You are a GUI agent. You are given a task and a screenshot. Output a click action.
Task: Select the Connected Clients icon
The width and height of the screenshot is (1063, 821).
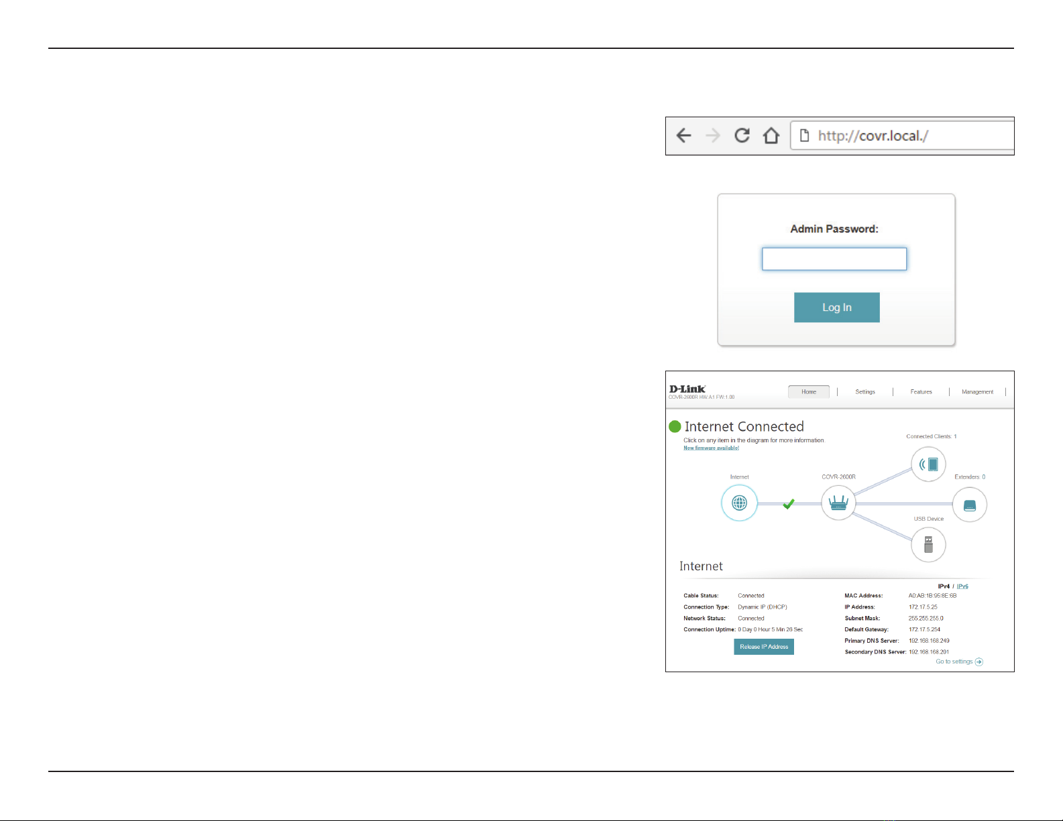click(929, 464)
